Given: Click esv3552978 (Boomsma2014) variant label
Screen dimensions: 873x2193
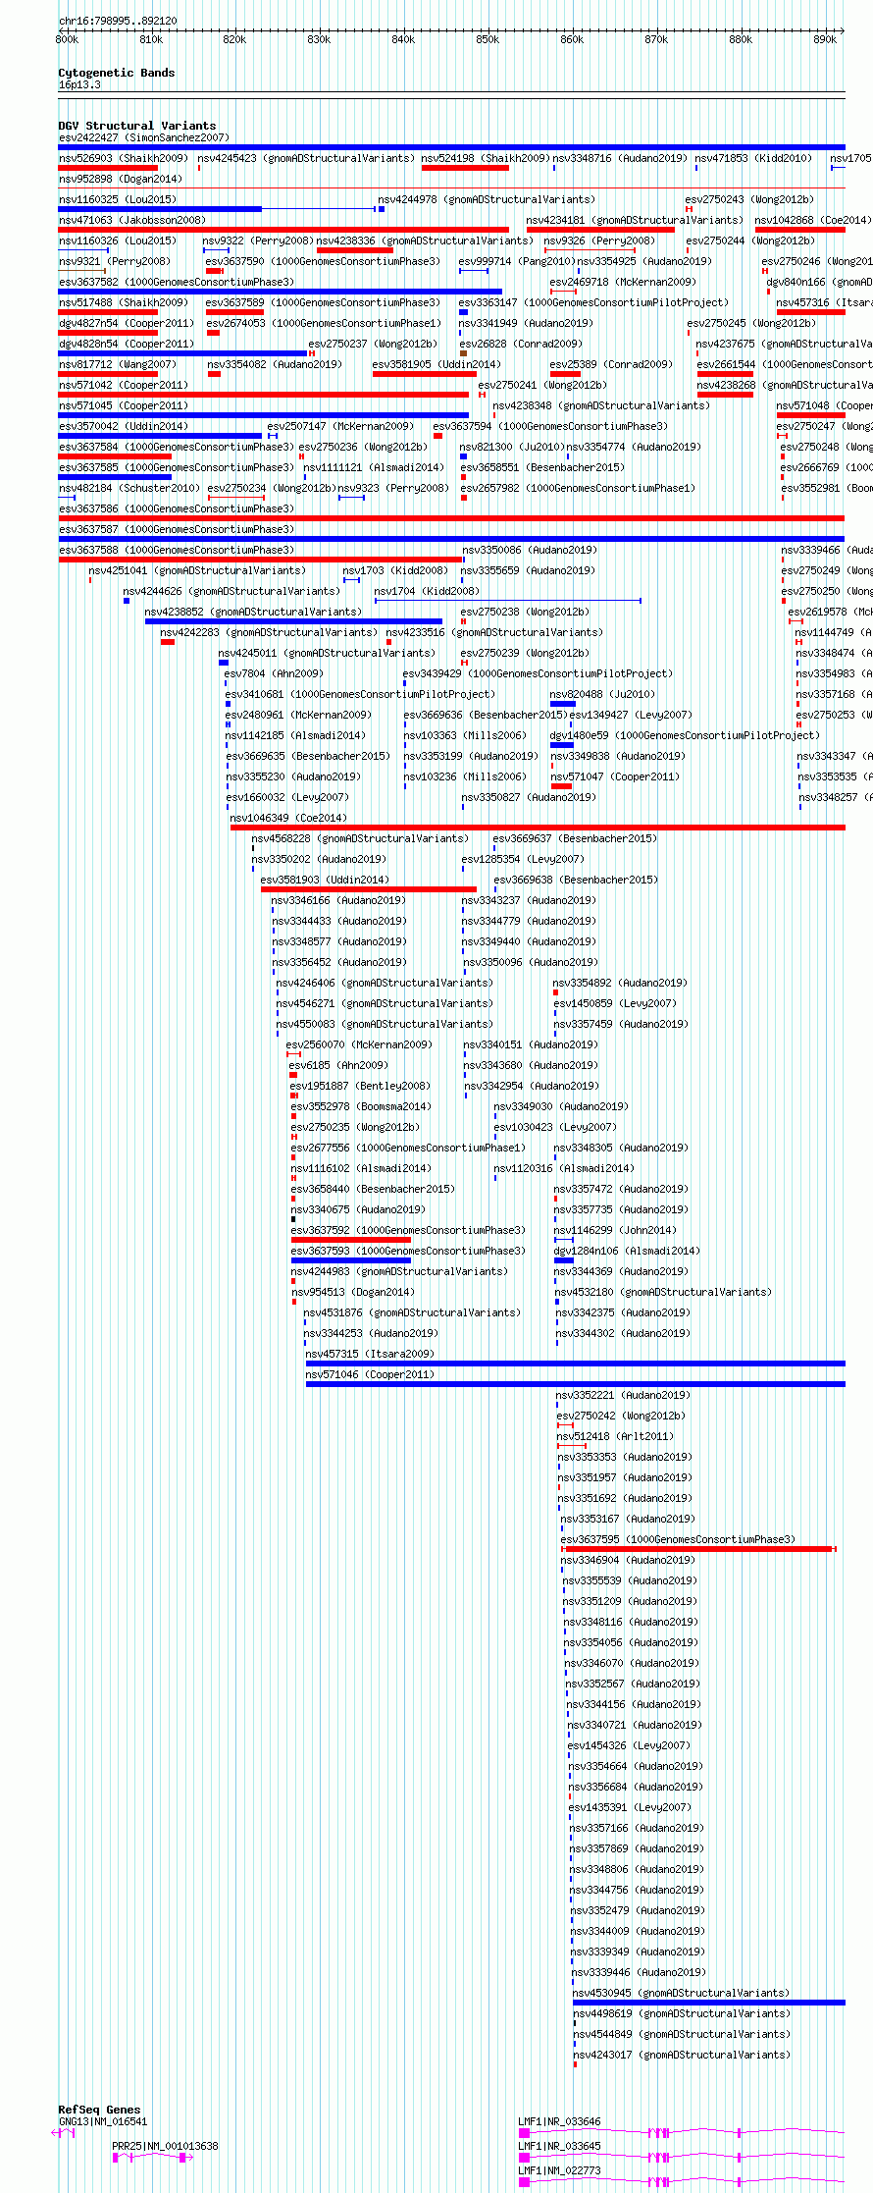Looking at the screenshot, I should (x=361, y=1106).
